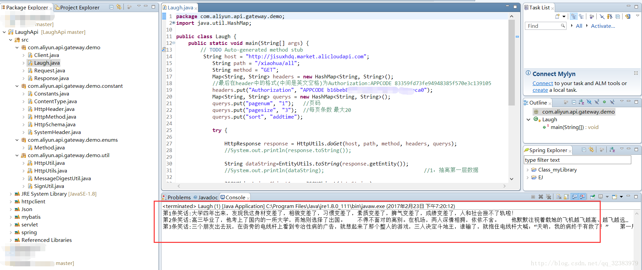642x270 pixels.
Task: Toggle Hide Non-Public Members in Outline
Action: click(x=604, y=102)
